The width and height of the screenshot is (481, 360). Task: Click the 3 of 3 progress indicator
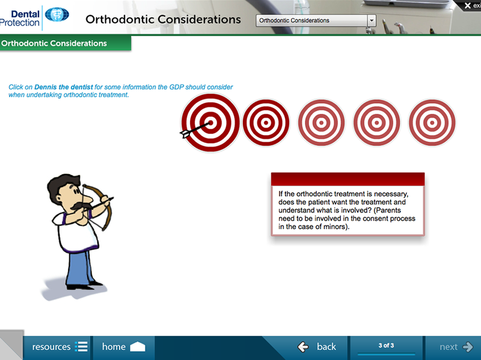386,346
